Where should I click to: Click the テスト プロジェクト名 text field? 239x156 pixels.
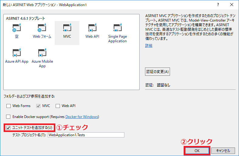[x=86, y=135]
